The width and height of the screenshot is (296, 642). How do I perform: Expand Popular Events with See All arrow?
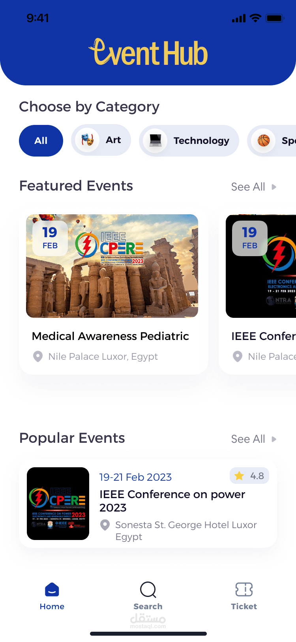point(274,439)
